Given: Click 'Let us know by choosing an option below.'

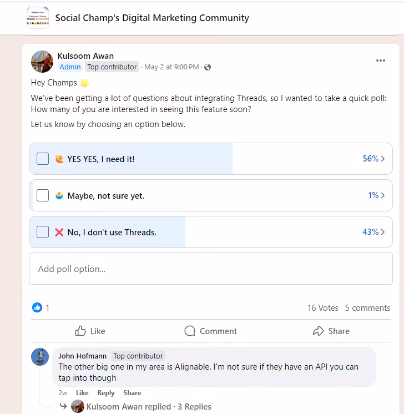Looking at the screenshot, I should tap(108, 124).
